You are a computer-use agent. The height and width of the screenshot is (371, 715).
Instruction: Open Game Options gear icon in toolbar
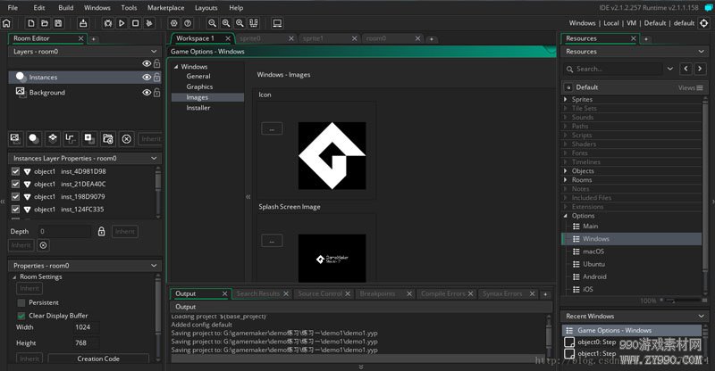pos(173,23)
